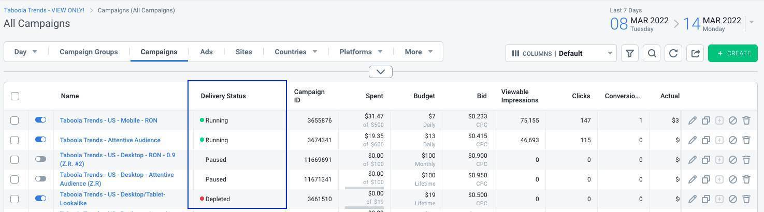
Task: Edit campaign 3661510 with pencil icon
Action: 692,199
